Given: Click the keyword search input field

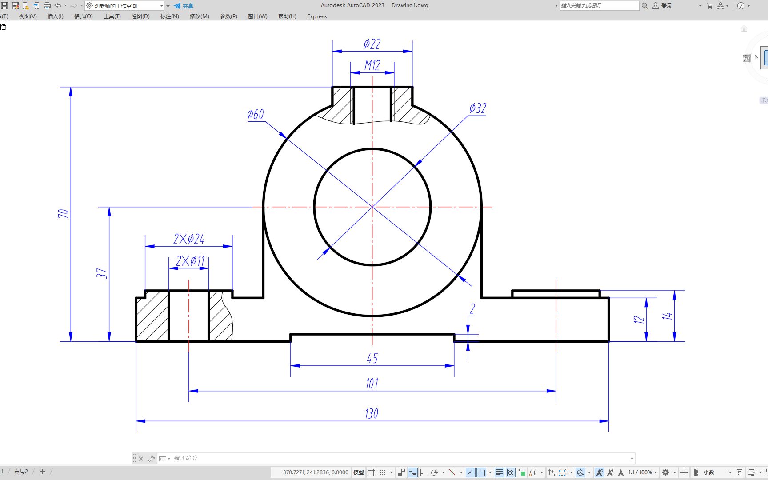Looking at the screenshot, I should pyautogui.click(x=599, y=6).
